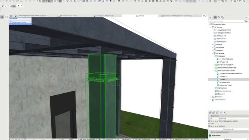Expand the 'ФУНДАМЕНТ (ПІДВАЛ)' folder
249x140 pixels.
coord(214,65)
